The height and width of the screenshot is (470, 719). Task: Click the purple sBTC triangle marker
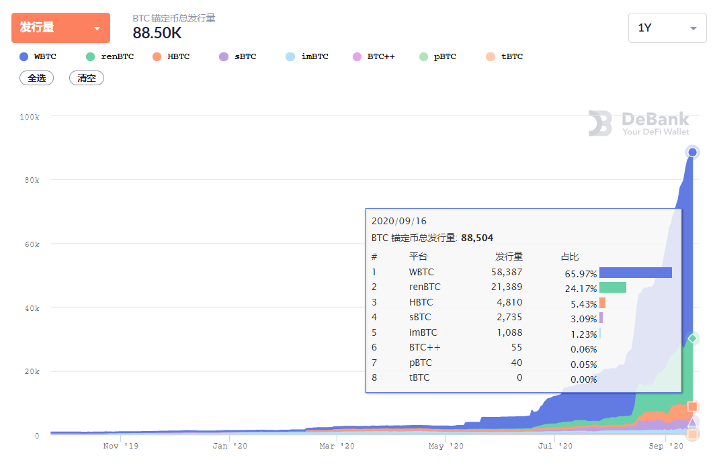coord(692,422)
